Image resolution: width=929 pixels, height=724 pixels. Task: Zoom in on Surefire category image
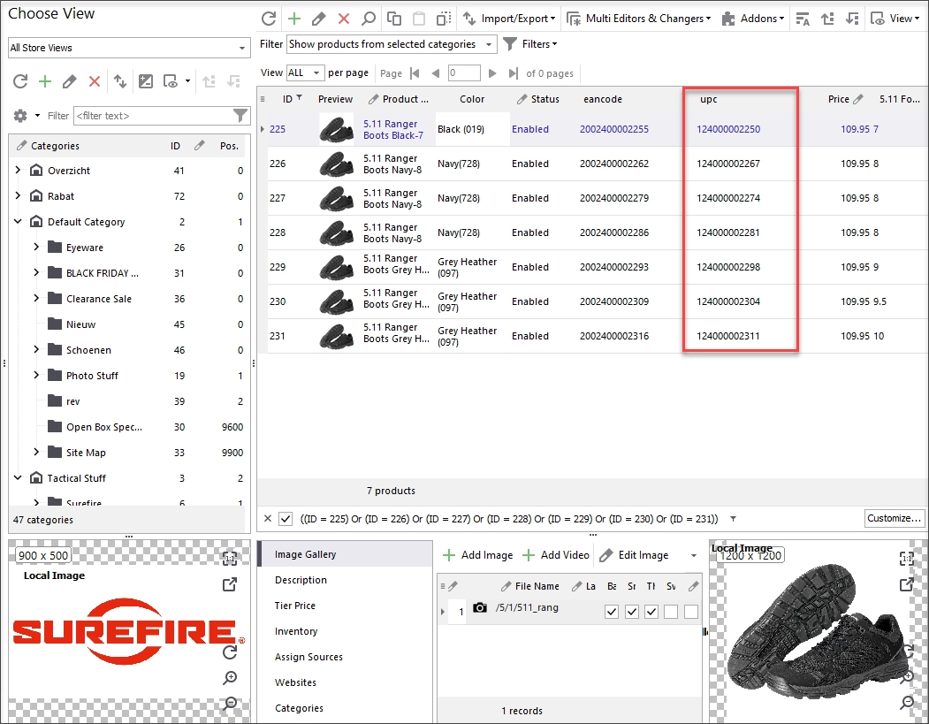pos(230,678)
